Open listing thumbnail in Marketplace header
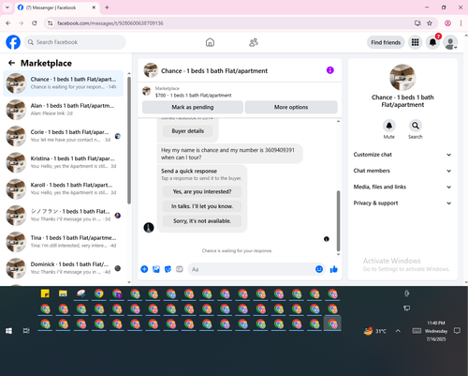468x376 pixels. pyautogui.click(x=147, y=91)
